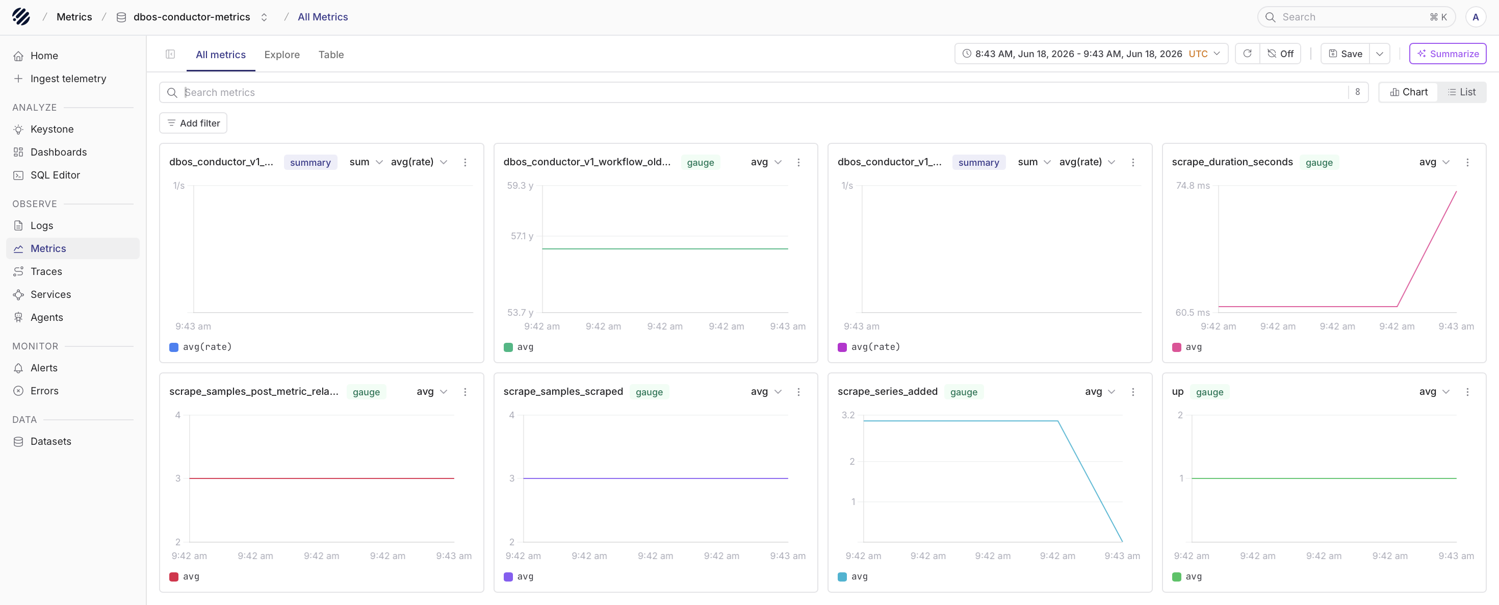Click the scrape_duration_seconds chart title
1499x605 pixels.
point(1232,162)
